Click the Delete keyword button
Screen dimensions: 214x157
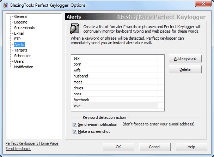coord(185,69)
